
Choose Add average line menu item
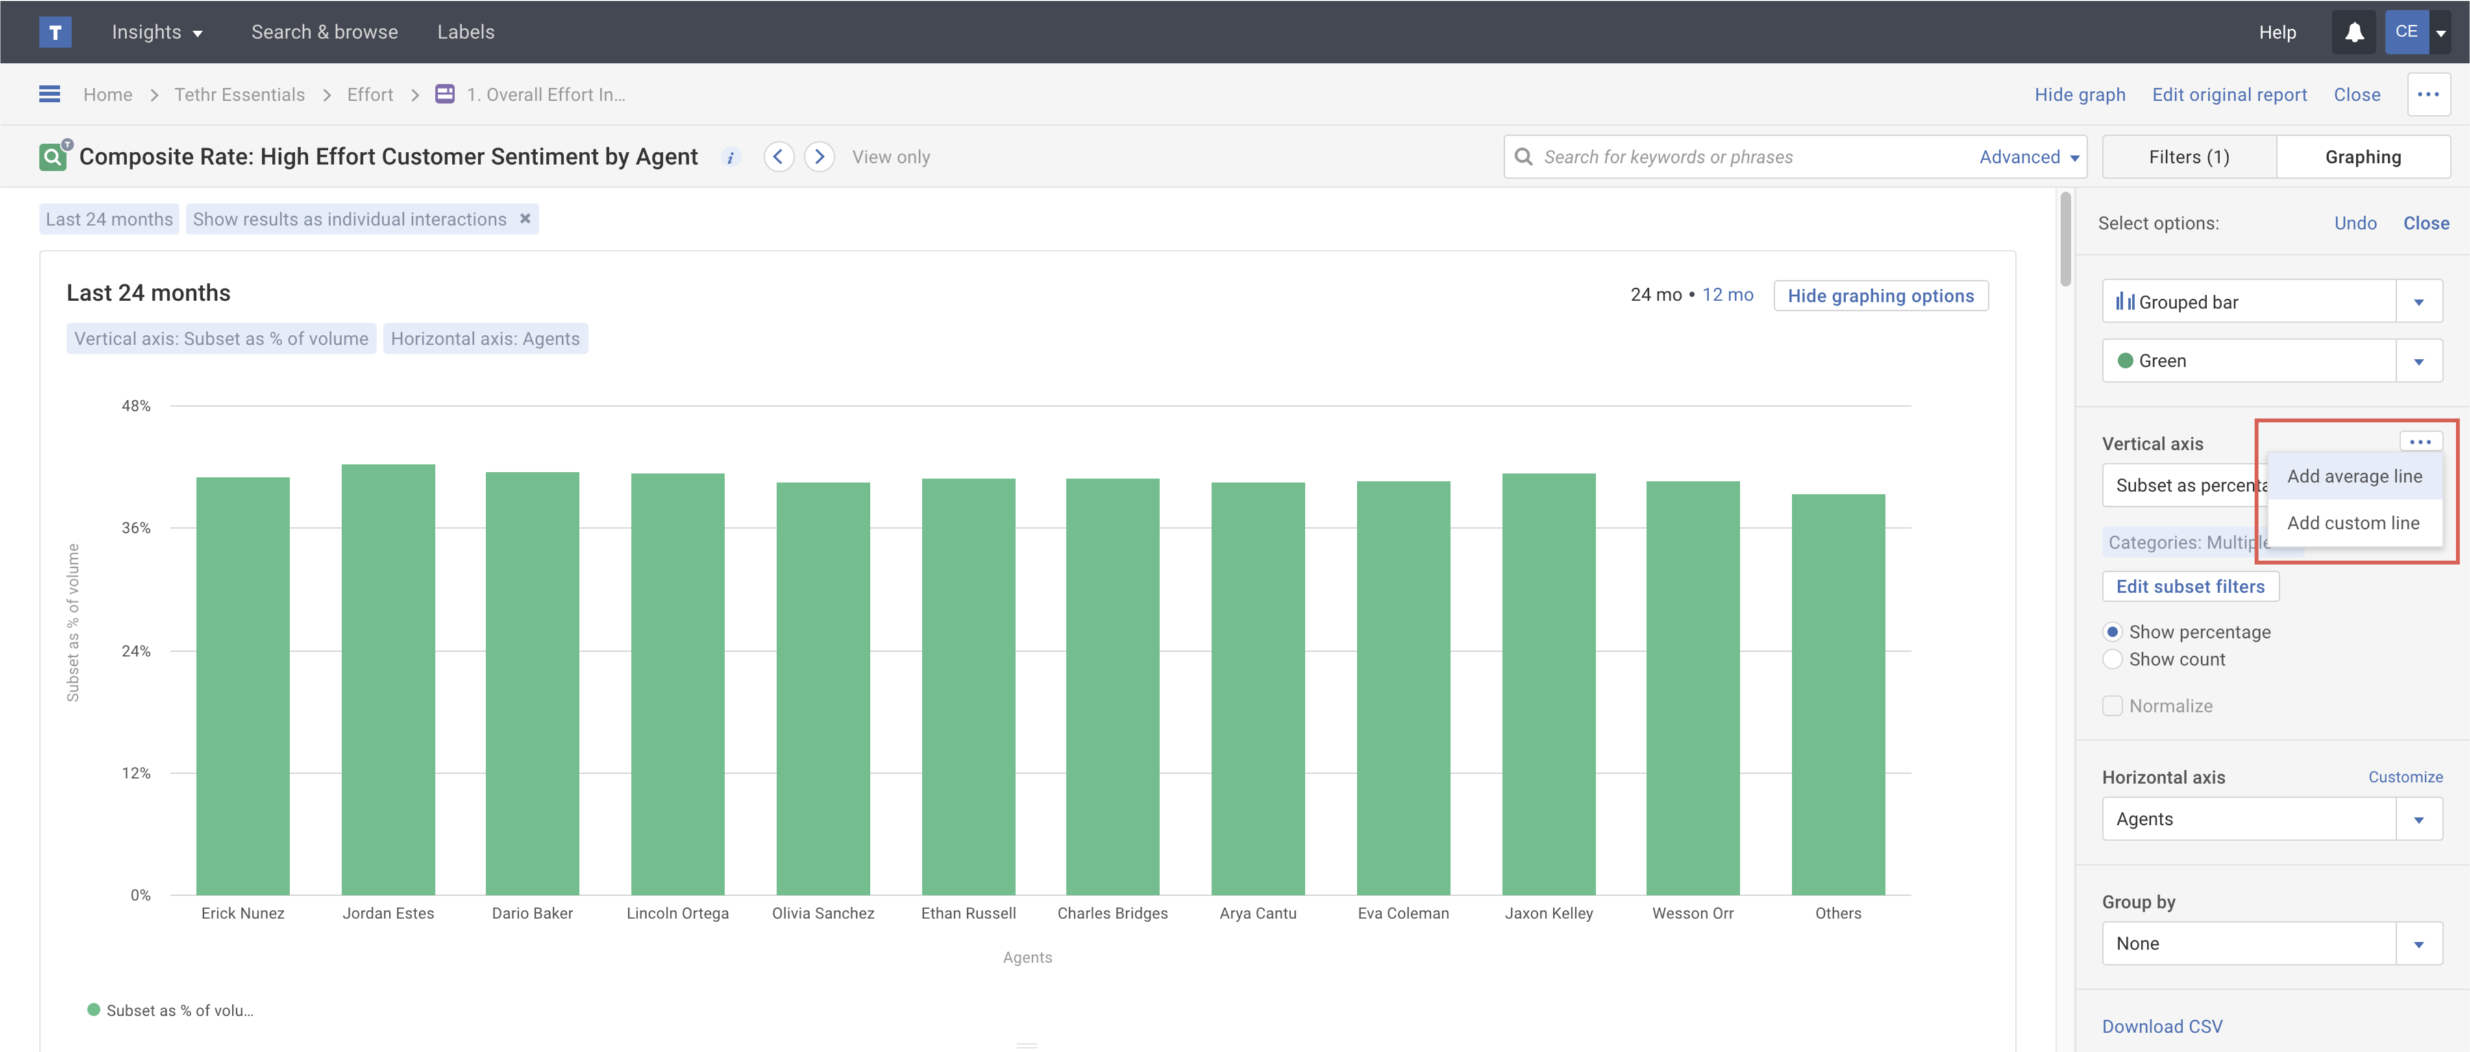(x=2354, y=476)
